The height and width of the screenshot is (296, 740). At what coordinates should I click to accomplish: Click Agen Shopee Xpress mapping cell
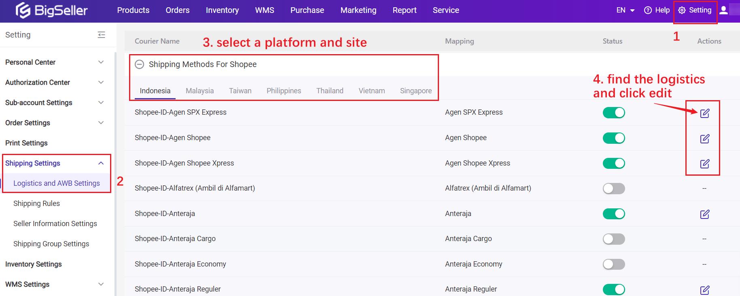[x=477, y=163]
